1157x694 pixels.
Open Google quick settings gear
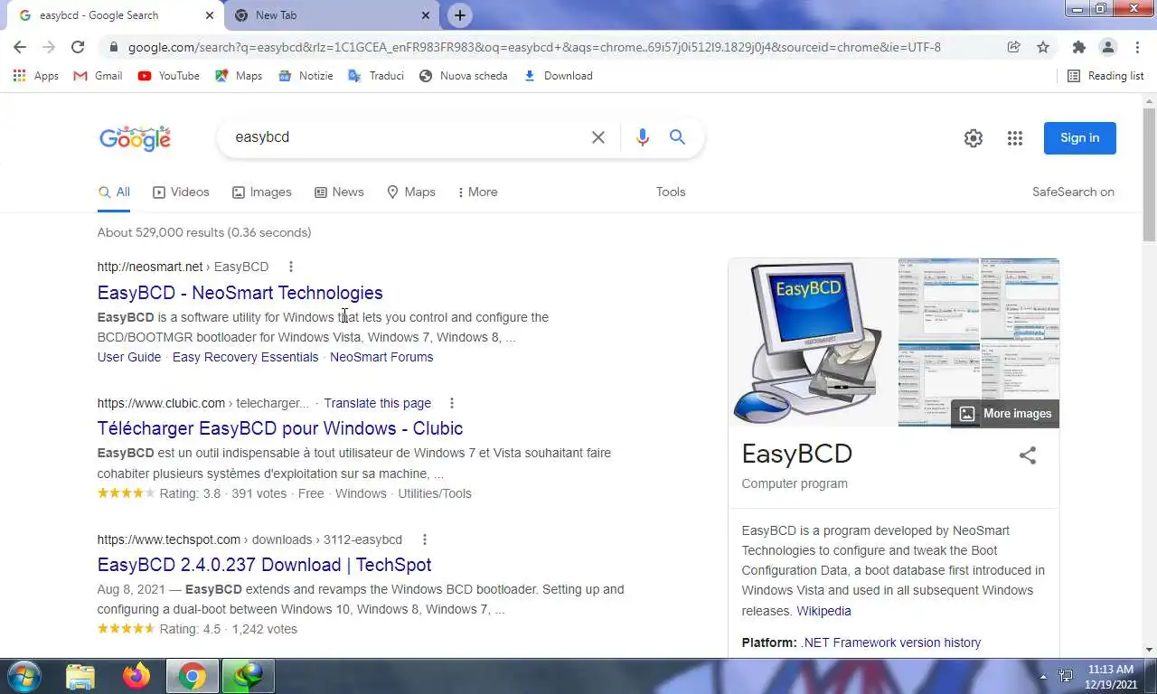pyautogui.click(x=974, y=138)
